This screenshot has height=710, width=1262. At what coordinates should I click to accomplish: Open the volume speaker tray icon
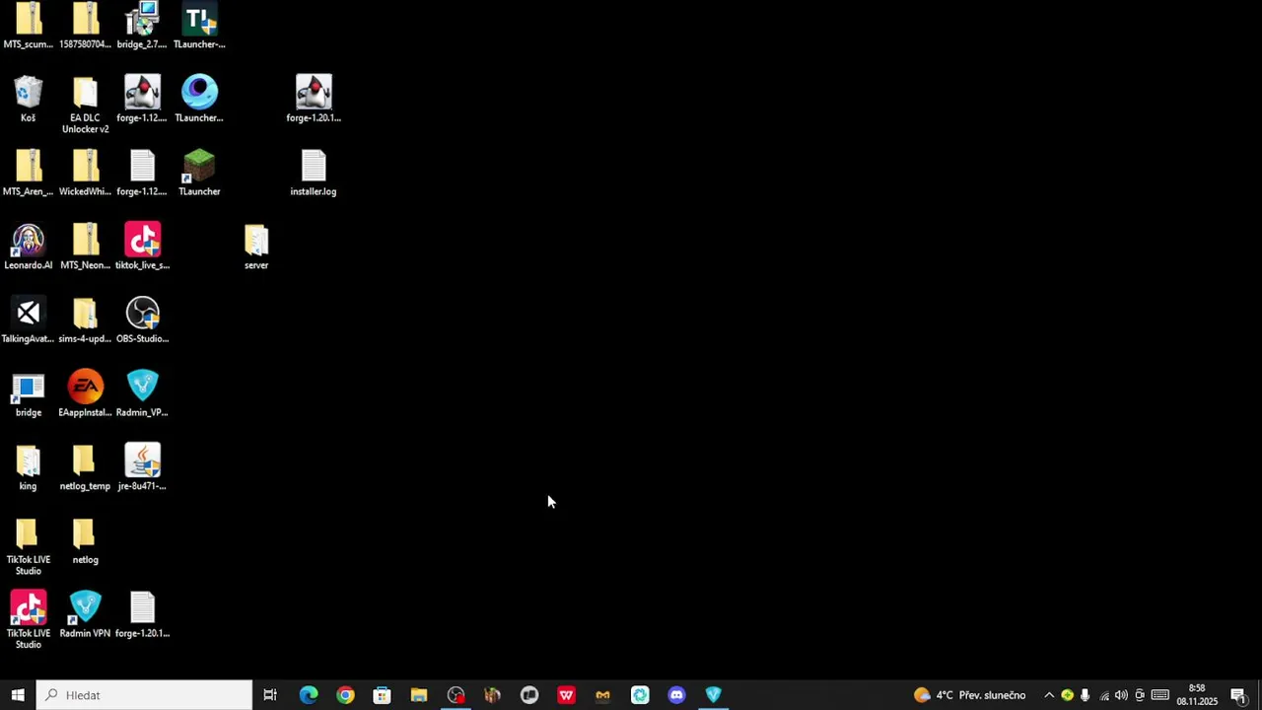point(1122,695)
